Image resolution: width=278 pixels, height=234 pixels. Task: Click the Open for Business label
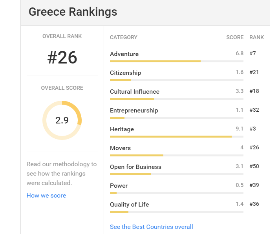click(x=135, y=167)
